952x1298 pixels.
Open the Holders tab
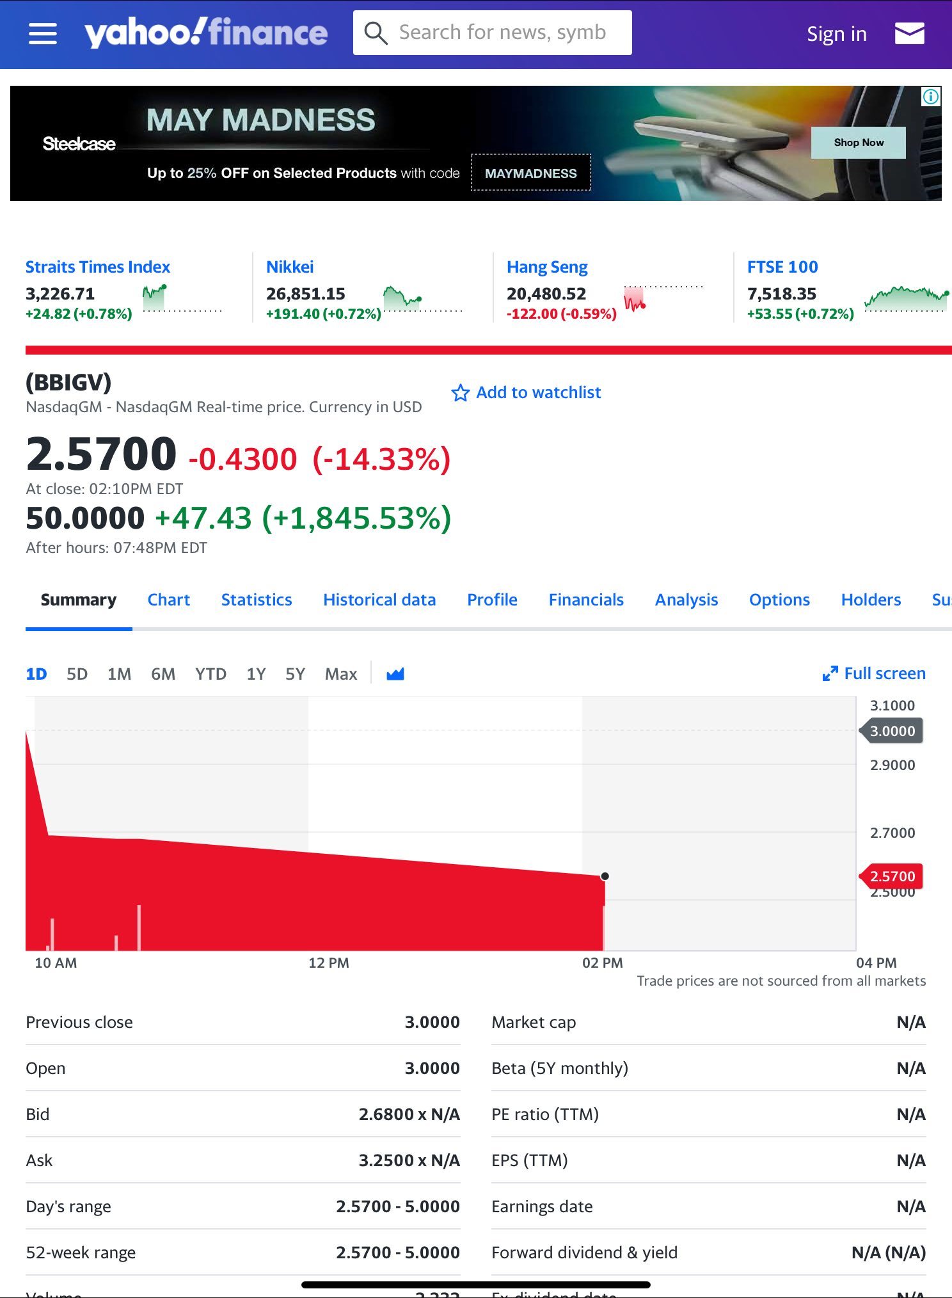point(871,600)
